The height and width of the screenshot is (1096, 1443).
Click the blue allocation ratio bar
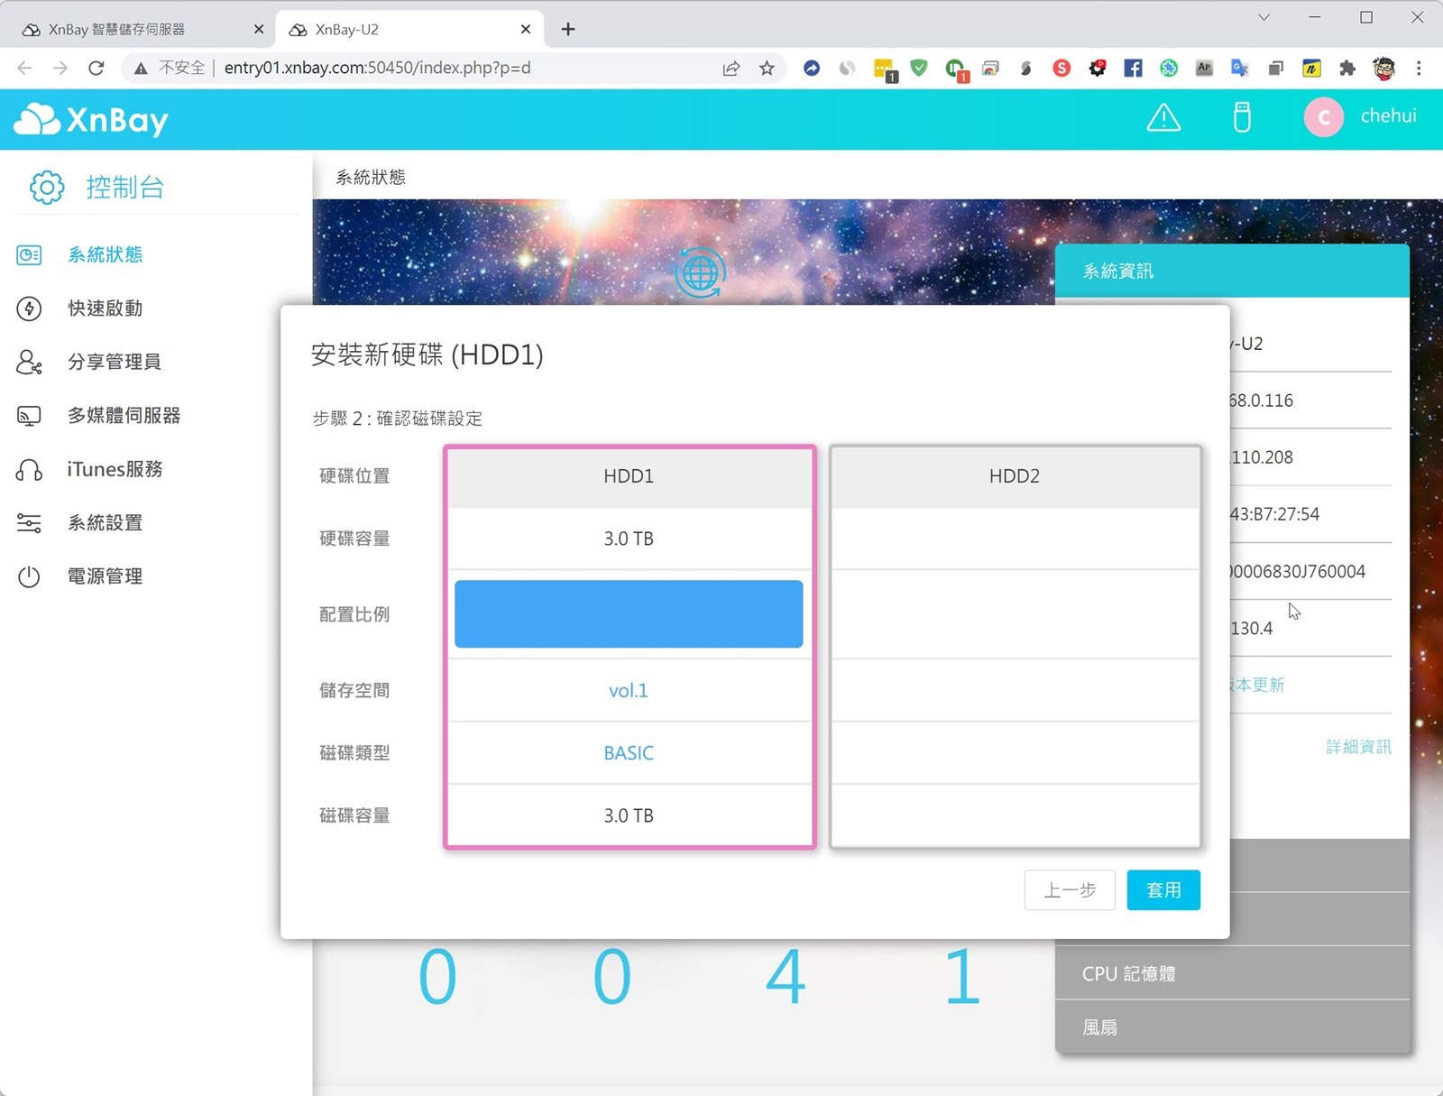click(628, 614)
